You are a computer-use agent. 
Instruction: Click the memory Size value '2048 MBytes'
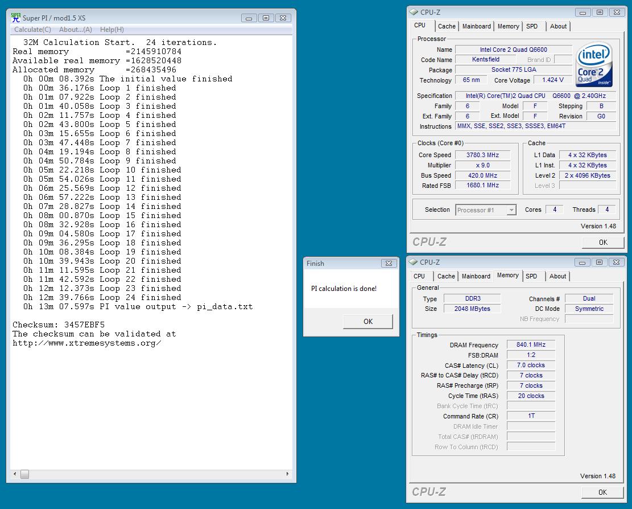pyautogui.click(x=473, y=309)
